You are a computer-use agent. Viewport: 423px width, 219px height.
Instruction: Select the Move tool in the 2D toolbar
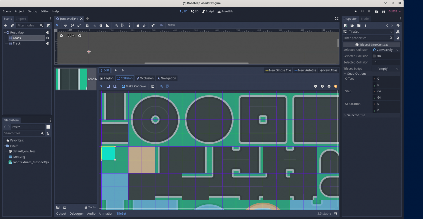pyautogui.click(x=66, y=25)
